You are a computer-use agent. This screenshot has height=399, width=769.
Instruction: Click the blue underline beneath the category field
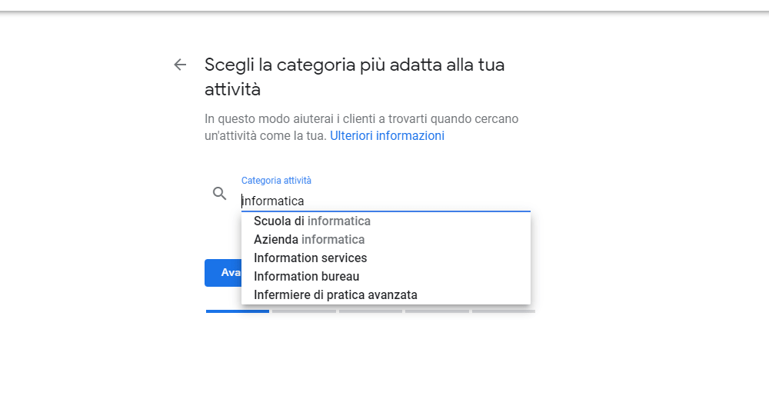[x=386, y=211]
